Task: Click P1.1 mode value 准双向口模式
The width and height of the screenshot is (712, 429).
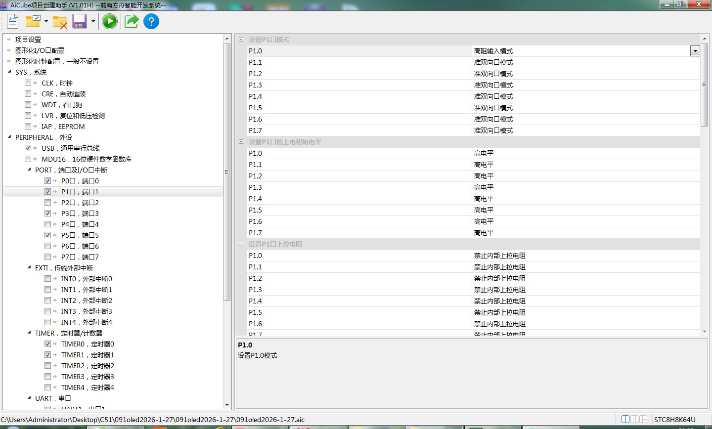Action: pyautogui.click(x=493, y=62)
